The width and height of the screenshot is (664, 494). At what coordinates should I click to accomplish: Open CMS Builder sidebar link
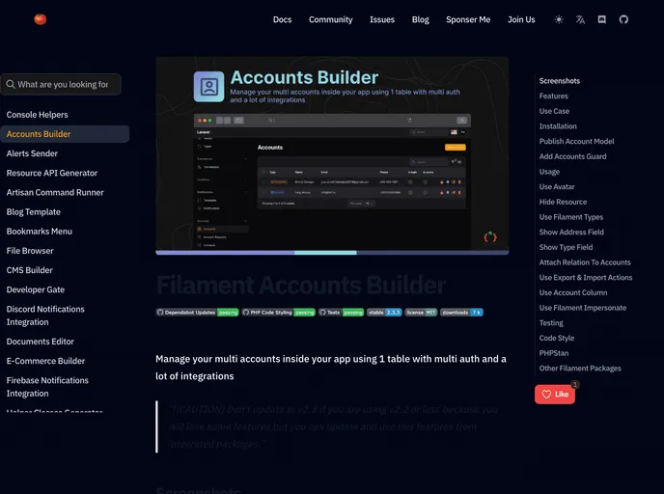pyautogui.click(x=30, y=270)
